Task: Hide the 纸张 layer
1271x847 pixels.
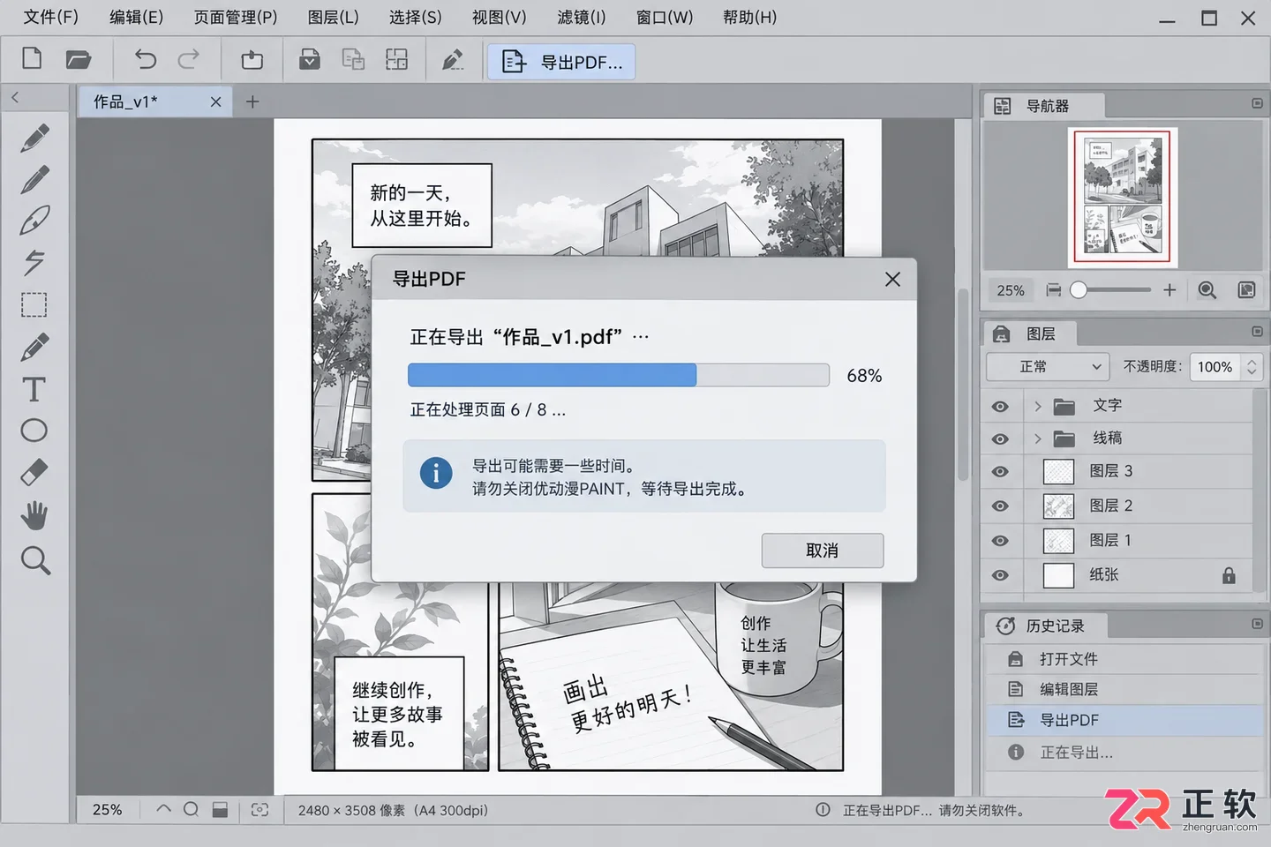Action: (1000, 575)
